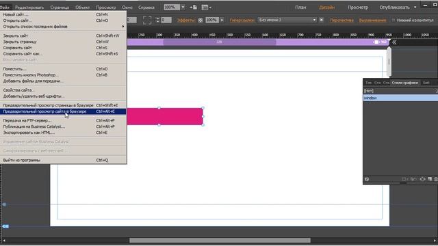Create new graphic style via panel icon
This screenshot has height=246, width=438.
(430, 179)
